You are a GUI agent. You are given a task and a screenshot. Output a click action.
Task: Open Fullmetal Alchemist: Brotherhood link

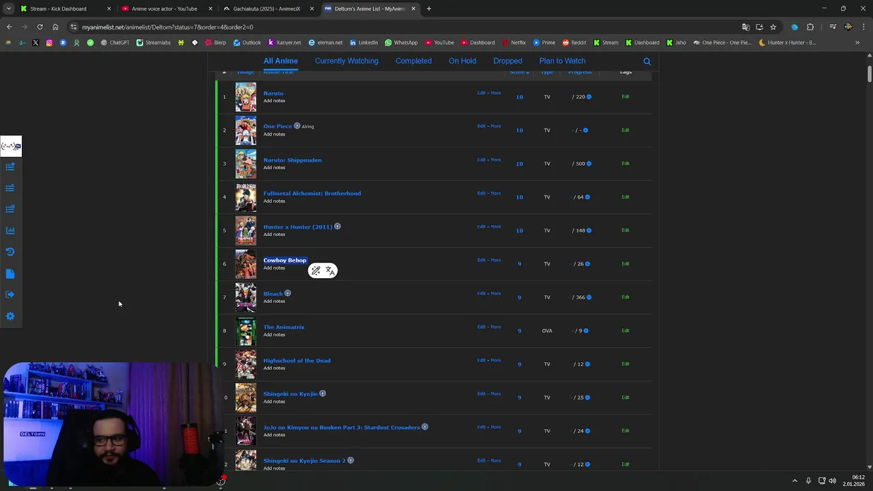[x=312, y=193]
